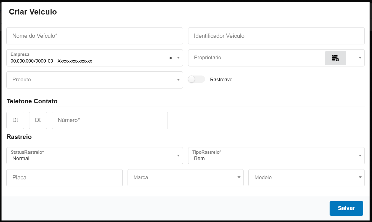Image resolution: width=372 pixels, height=222 pixels.
Task: Click the Placa input field
Action: (64, 178)
